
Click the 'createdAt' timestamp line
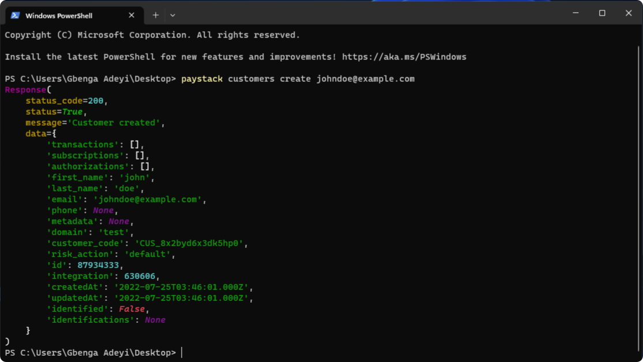point(150,287)
